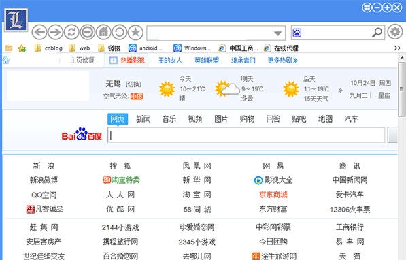This screenshot has width=406, height=260.
Task: Switch city with 切换 next to 无锡
Action: 133,84
